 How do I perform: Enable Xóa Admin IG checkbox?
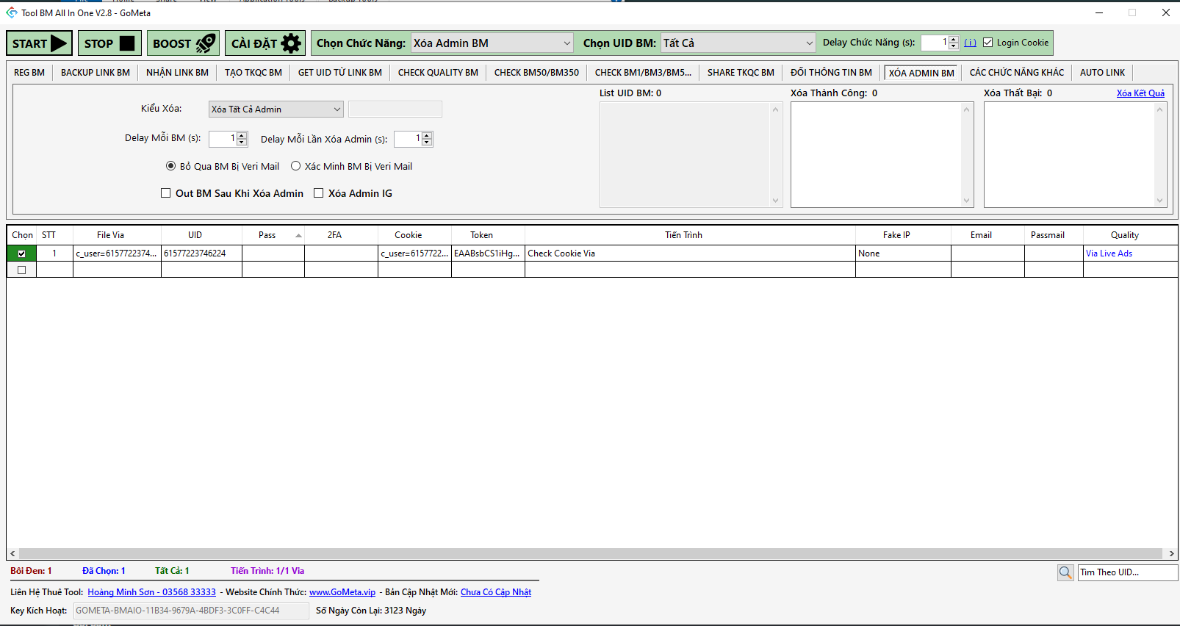tap(319, 193)
